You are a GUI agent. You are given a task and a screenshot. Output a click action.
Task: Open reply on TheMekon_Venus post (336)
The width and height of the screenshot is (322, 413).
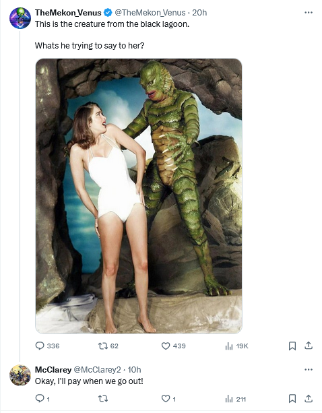[47, 346]
